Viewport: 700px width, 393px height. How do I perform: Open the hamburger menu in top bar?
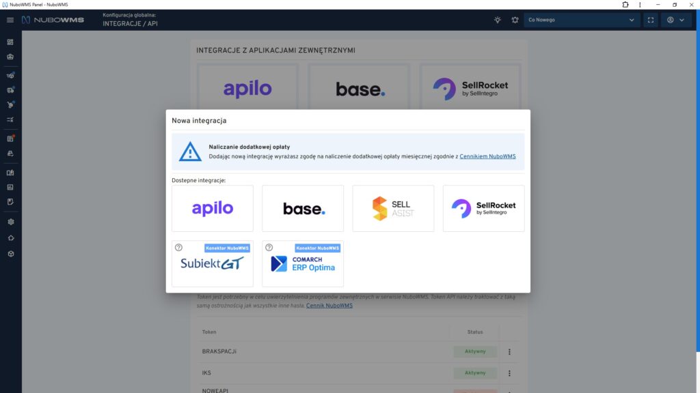(10, 20)
